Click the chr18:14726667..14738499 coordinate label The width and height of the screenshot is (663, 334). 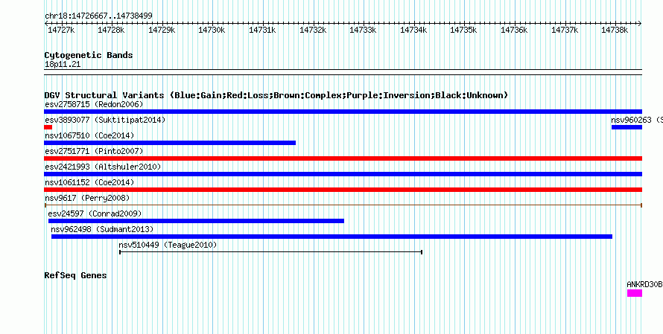click(x=98, y=16)
